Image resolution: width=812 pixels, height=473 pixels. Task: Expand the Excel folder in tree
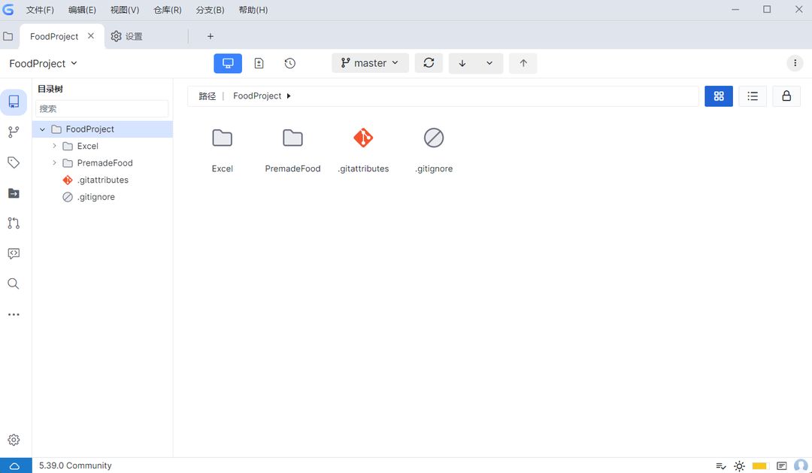(54, 146)
